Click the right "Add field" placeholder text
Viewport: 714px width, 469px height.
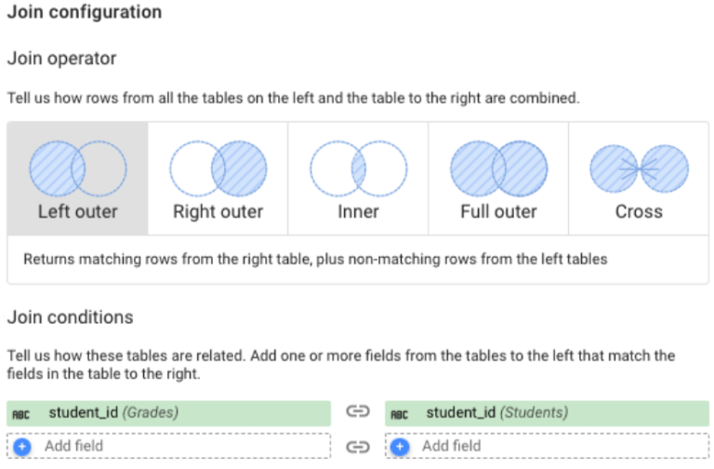click(x=451, y=446)
